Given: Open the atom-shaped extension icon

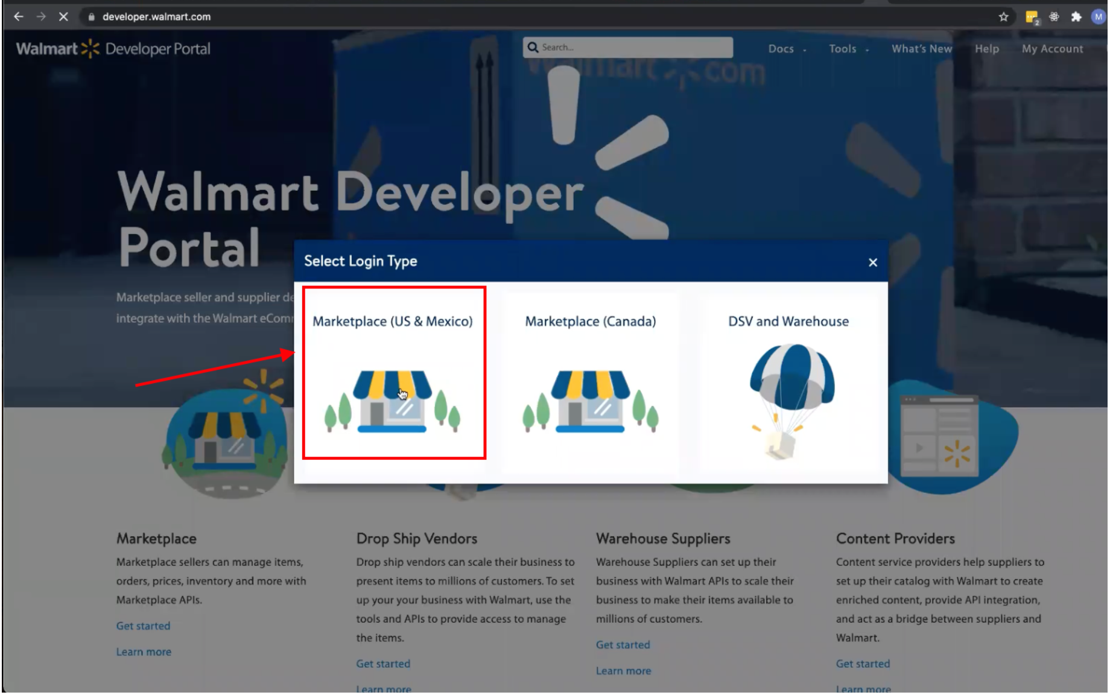Looking at the screenshot, I should 1054,17.
